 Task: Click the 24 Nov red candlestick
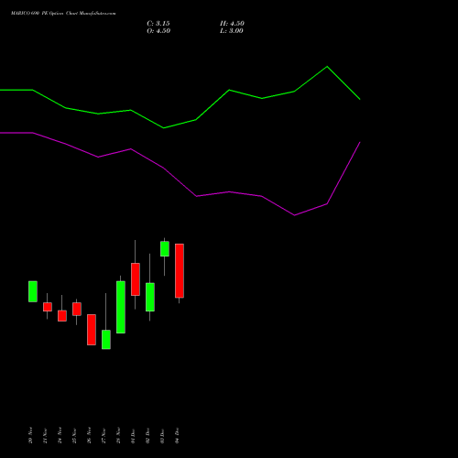[x=62, y=316]
